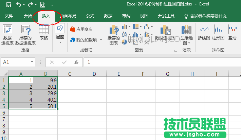Select cell A5 containing 5
Viewport: 241px width, 140px height.
21,106
